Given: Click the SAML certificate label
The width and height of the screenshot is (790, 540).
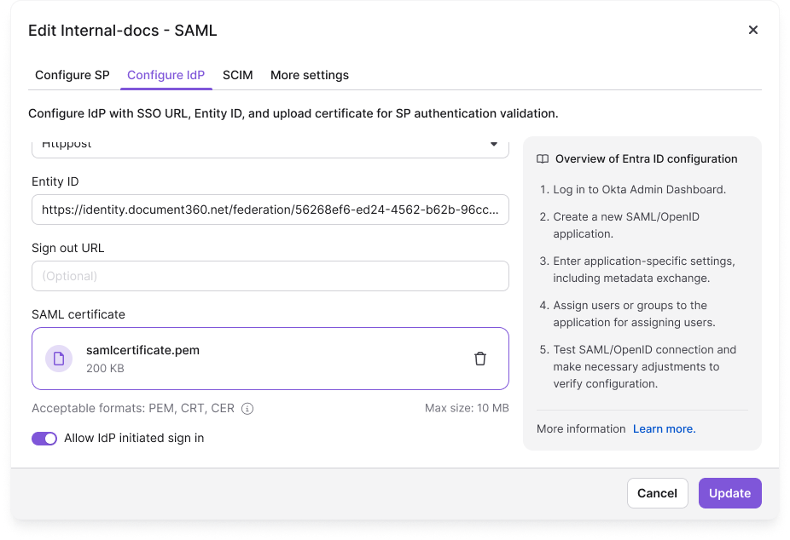Looking at the screenshot, I should [x=78, y=314].
